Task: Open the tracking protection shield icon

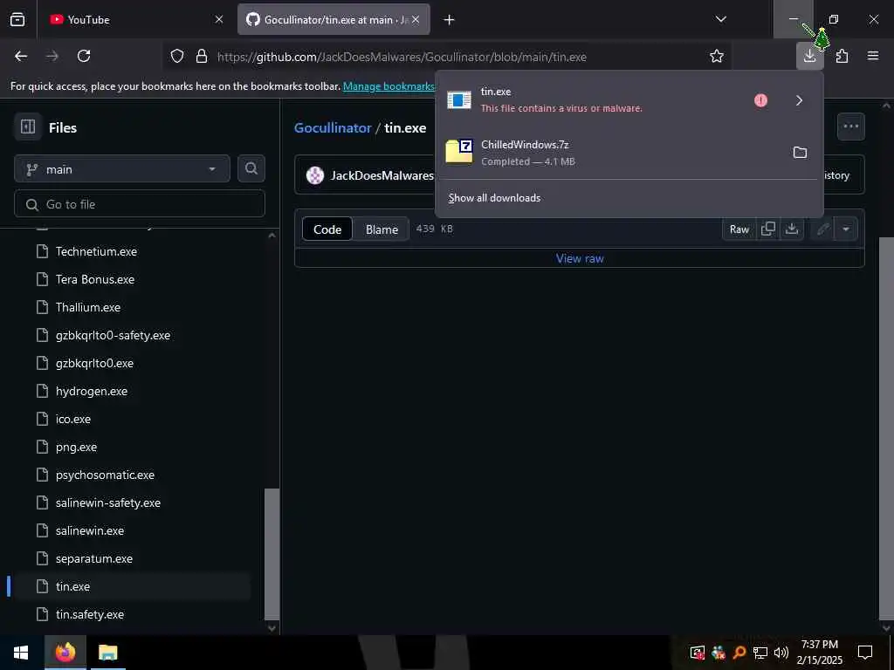Action: [x=177, y=57]
